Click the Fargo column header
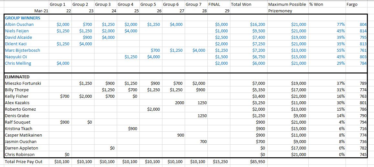The height and width of the screenshot is (167, 374). pos(352,5)
